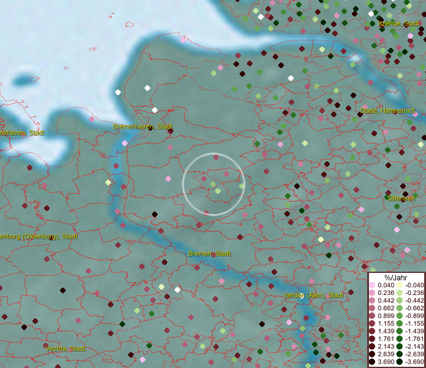426x368 pixels.
Task: Click the legend value "2.143"
Action: (x=386, y=347)
